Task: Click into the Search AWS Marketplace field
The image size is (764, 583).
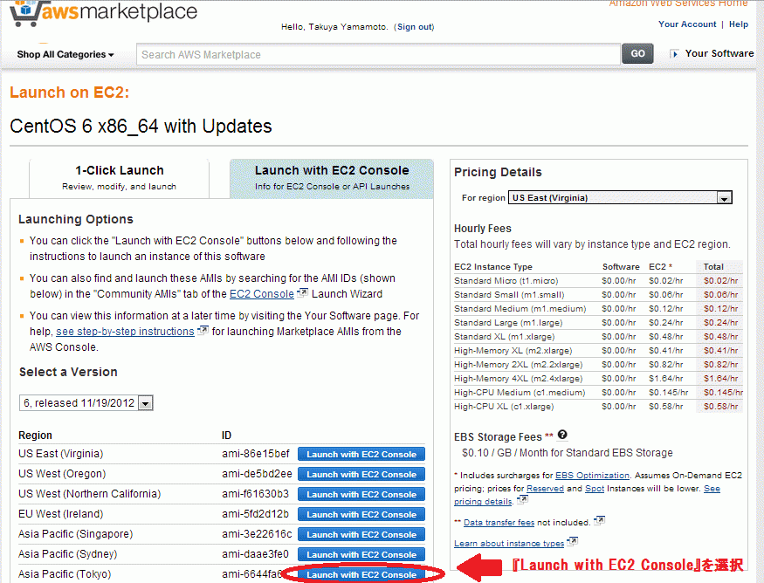Action: point(378,55)
